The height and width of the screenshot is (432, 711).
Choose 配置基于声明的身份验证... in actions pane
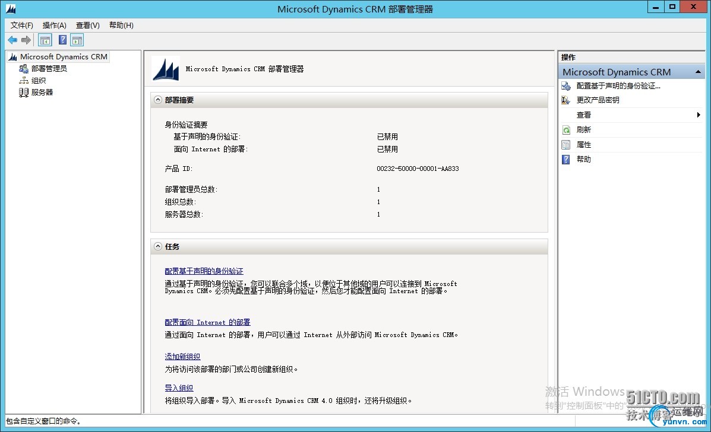tap(618, 86)
